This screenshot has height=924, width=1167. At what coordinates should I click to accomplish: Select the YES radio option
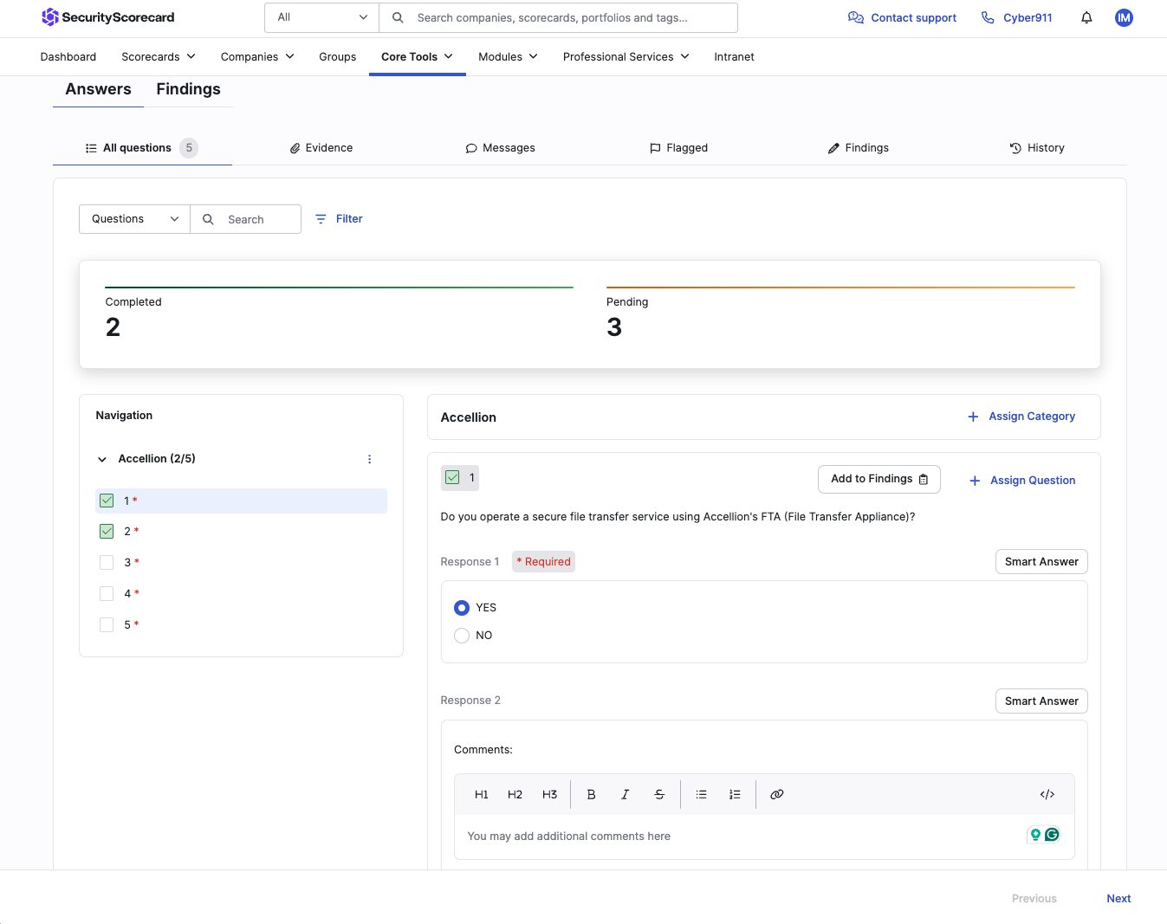click(462, 608)
